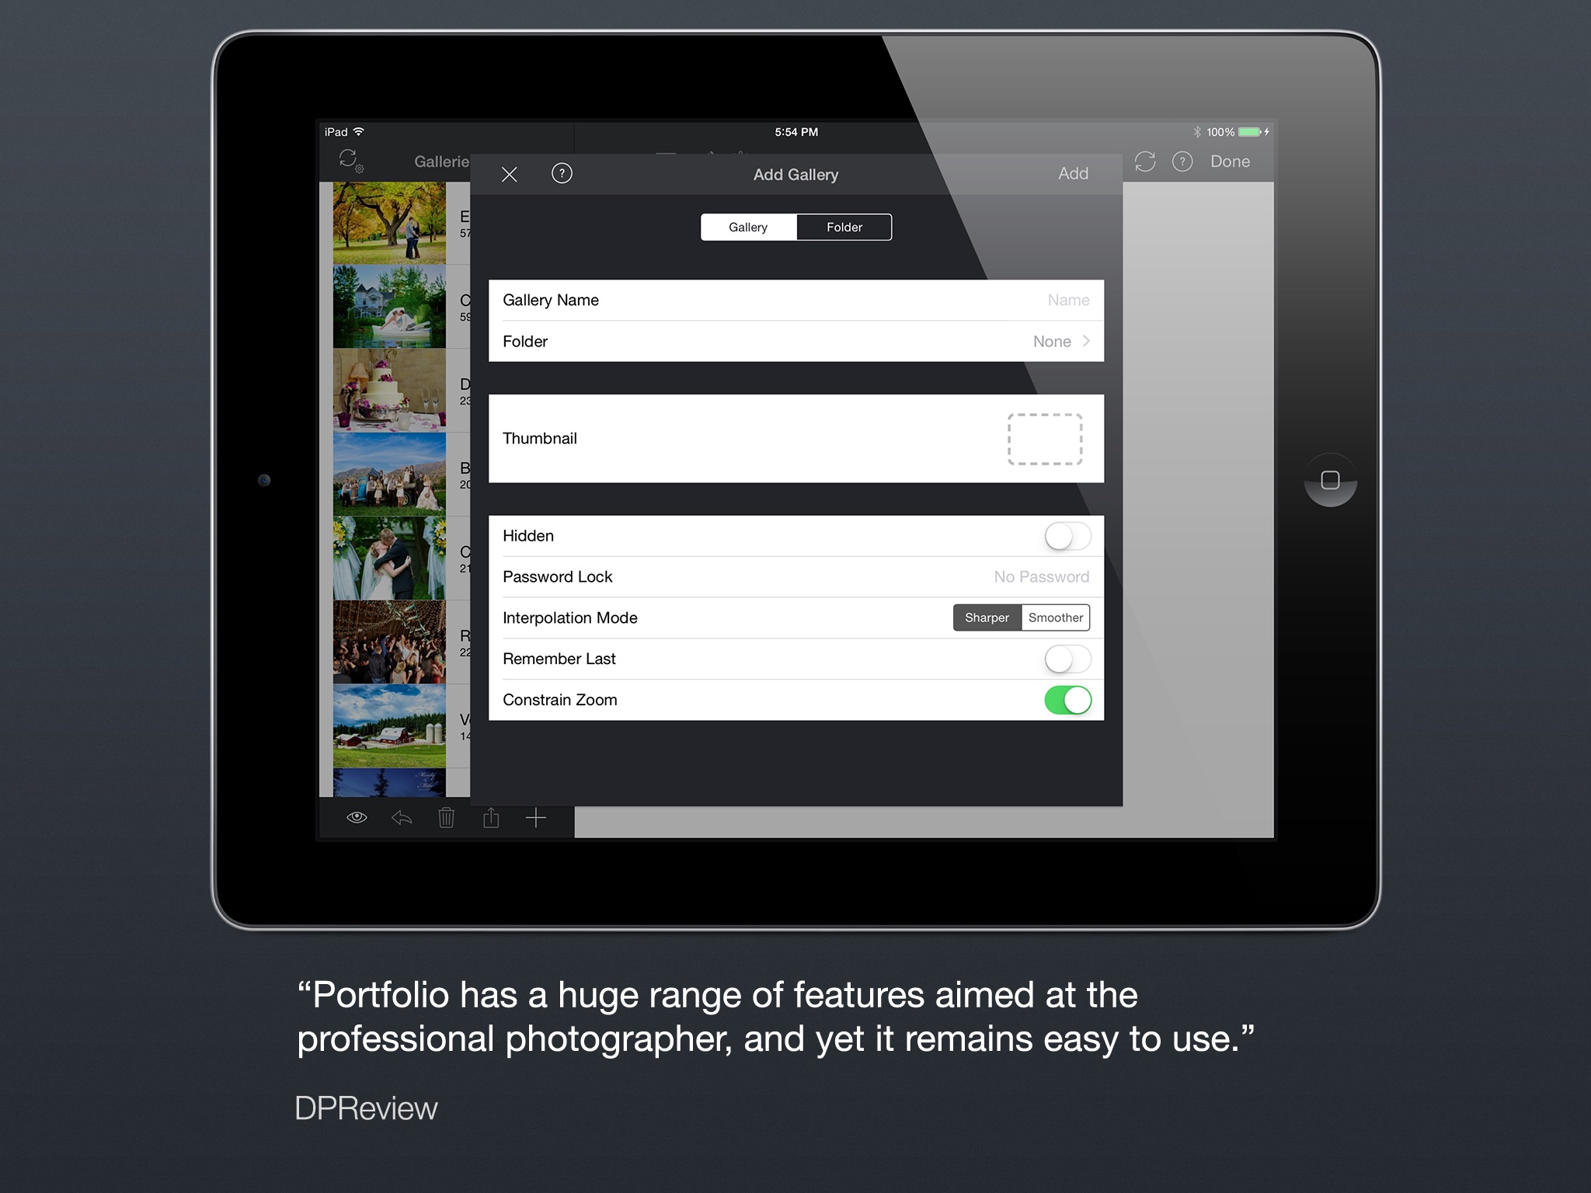Select the Gallery tab in Add Gallery

[748, 227]
